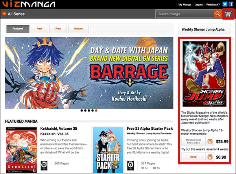Select the Free tab
This screenshot has height=174, width=236.
point(58,29)
